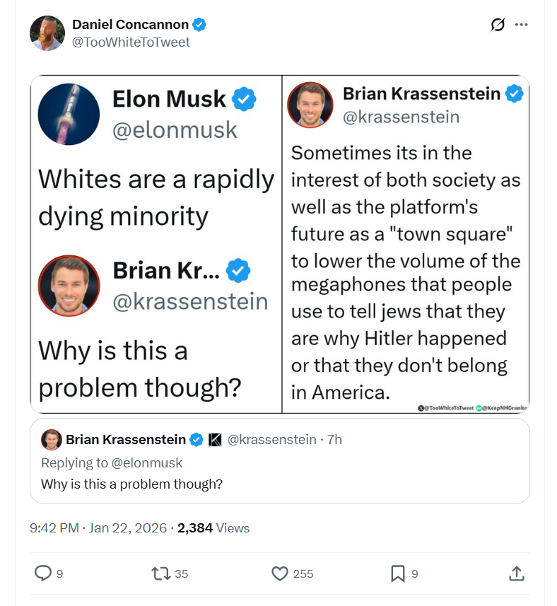Like the post with heart icon

click(280, 573)
